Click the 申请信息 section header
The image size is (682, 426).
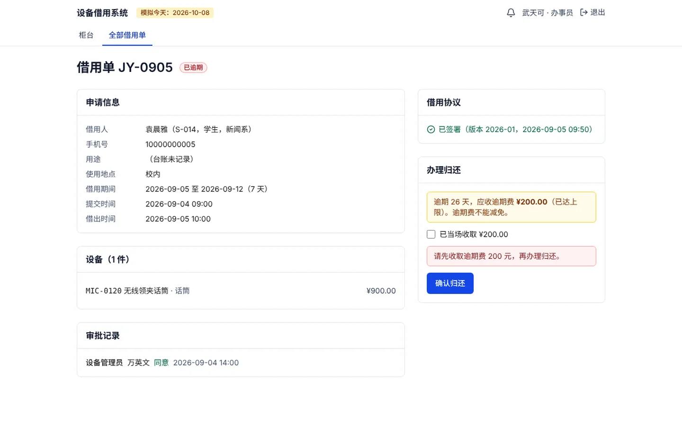coord(103,102)
